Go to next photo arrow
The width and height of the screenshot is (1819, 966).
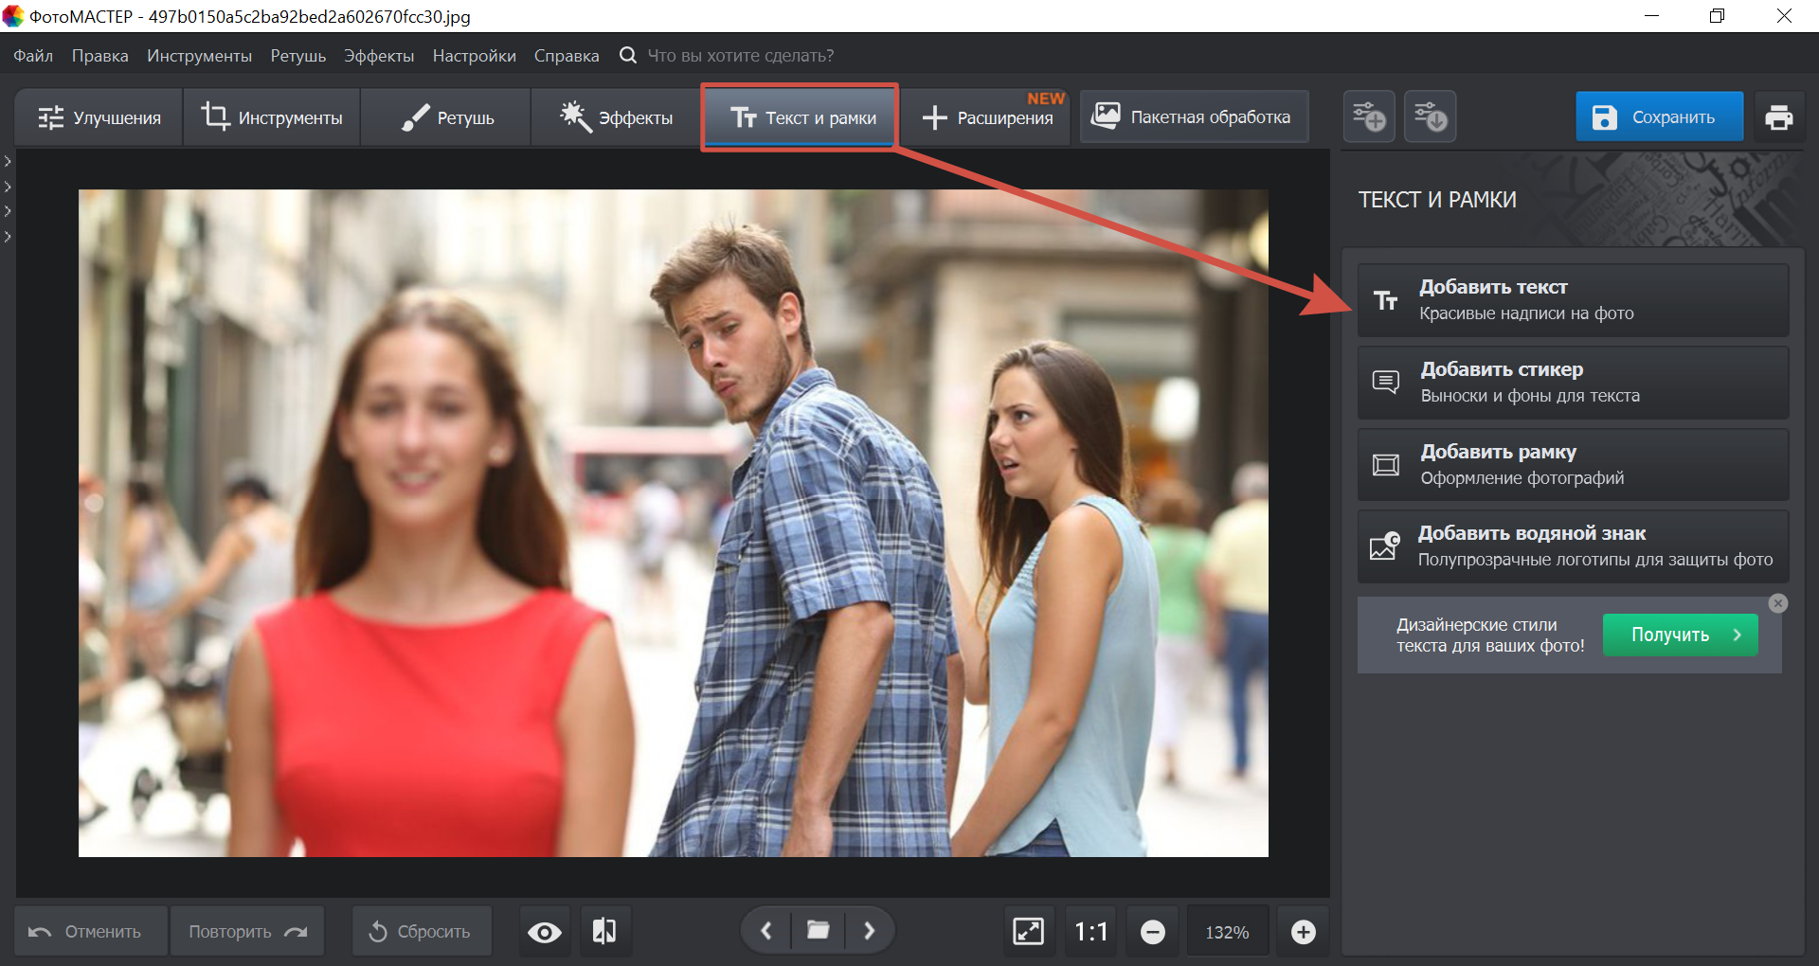(869, 931)
